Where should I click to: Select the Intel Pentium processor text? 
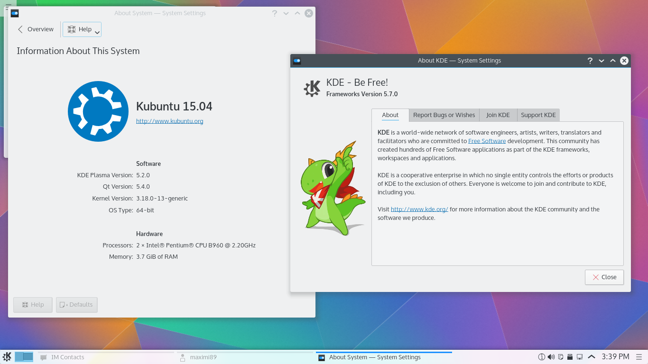click(196, 246)
